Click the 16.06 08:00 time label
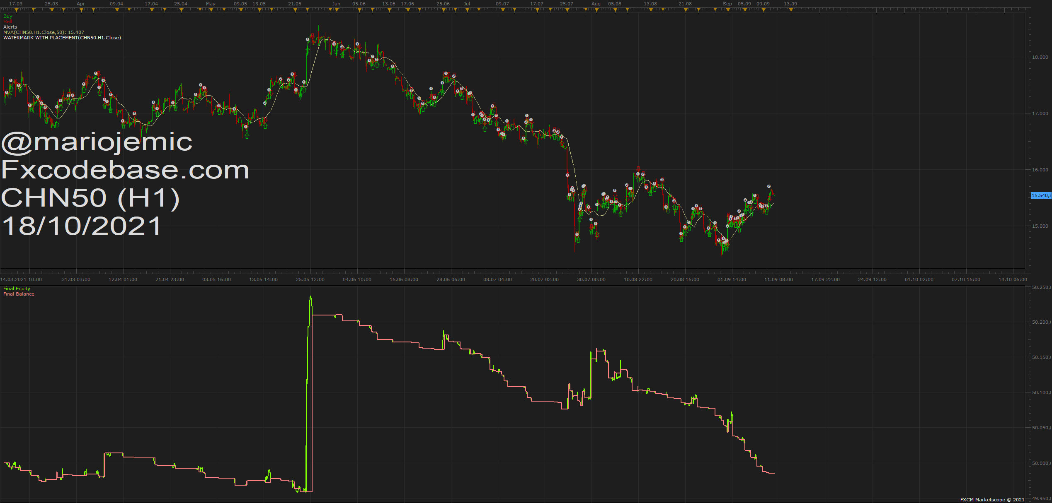The width and height of the screenshot is (1052, 503). 404,279
